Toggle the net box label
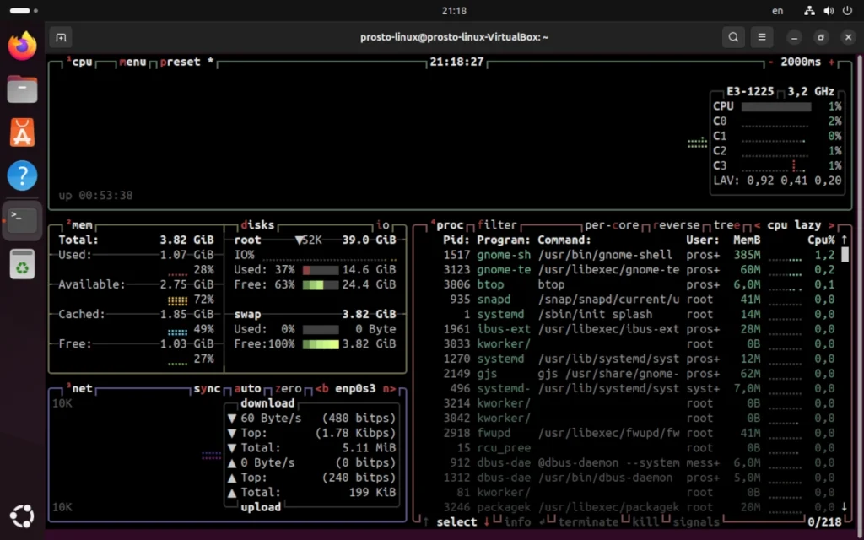 [82, 388]
